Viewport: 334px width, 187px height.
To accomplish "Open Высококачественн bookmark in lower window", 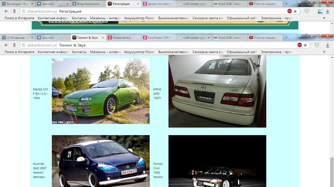I will 174,52.
